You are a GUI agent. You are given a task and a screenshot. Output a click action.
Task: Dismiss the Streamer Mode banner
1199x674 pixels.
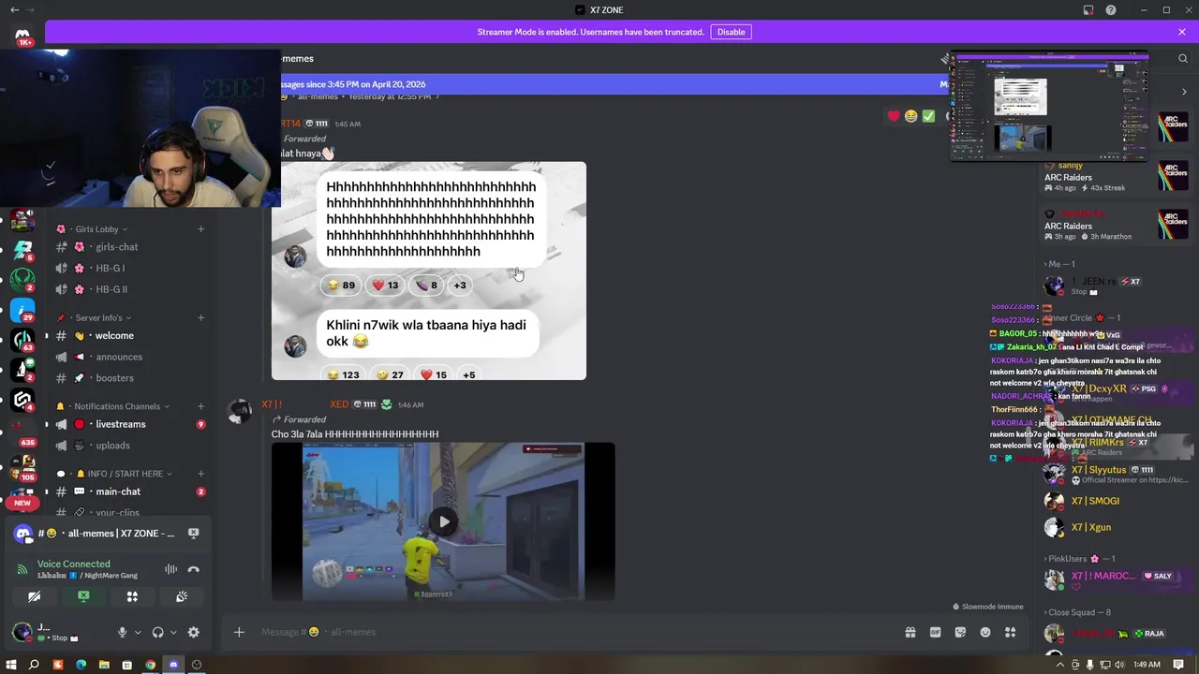1182,32
